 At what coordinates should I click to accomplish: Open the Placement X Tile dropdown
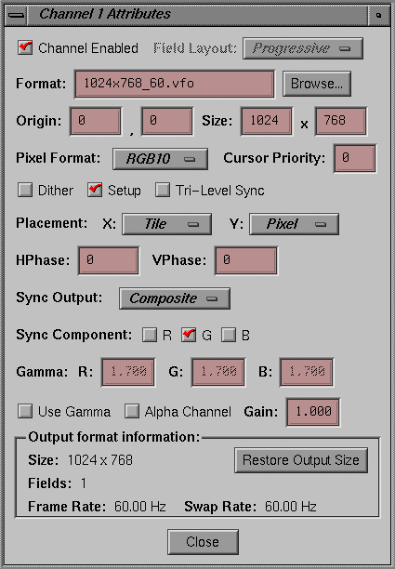coord(167,224)
